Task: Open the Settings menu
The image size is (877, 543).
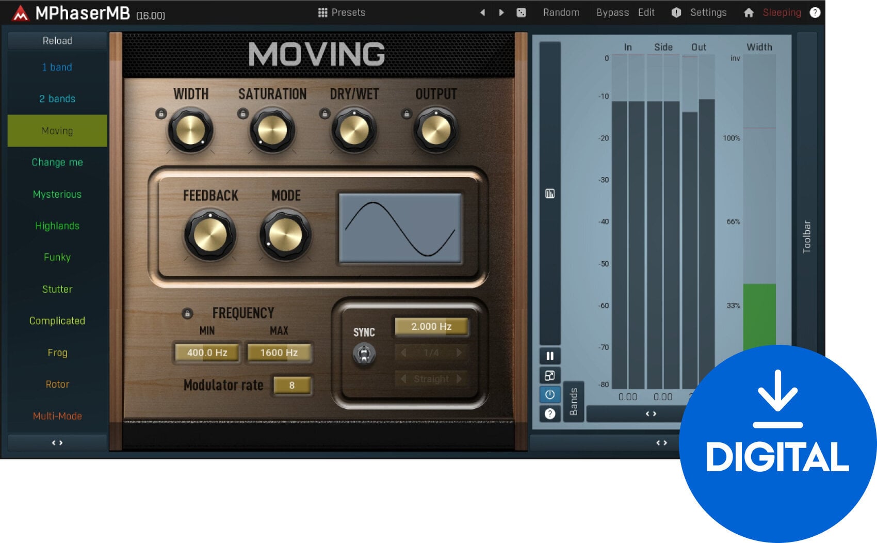Action: coord(708,12)
